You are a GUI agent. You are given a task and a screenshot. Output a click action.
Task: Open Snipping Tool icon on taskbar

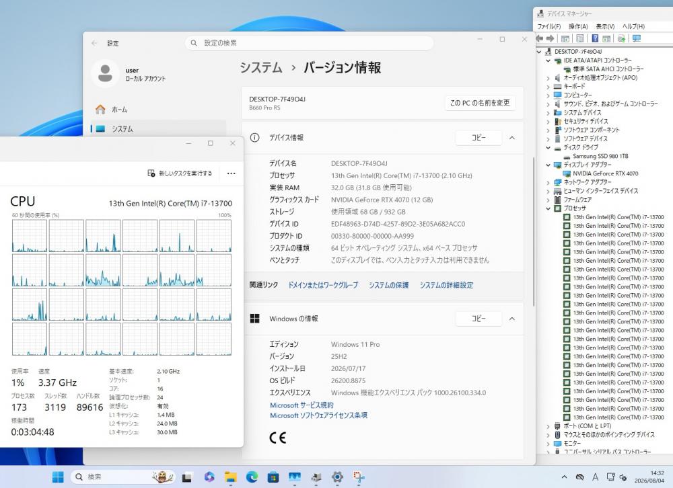tap(359, 477)
